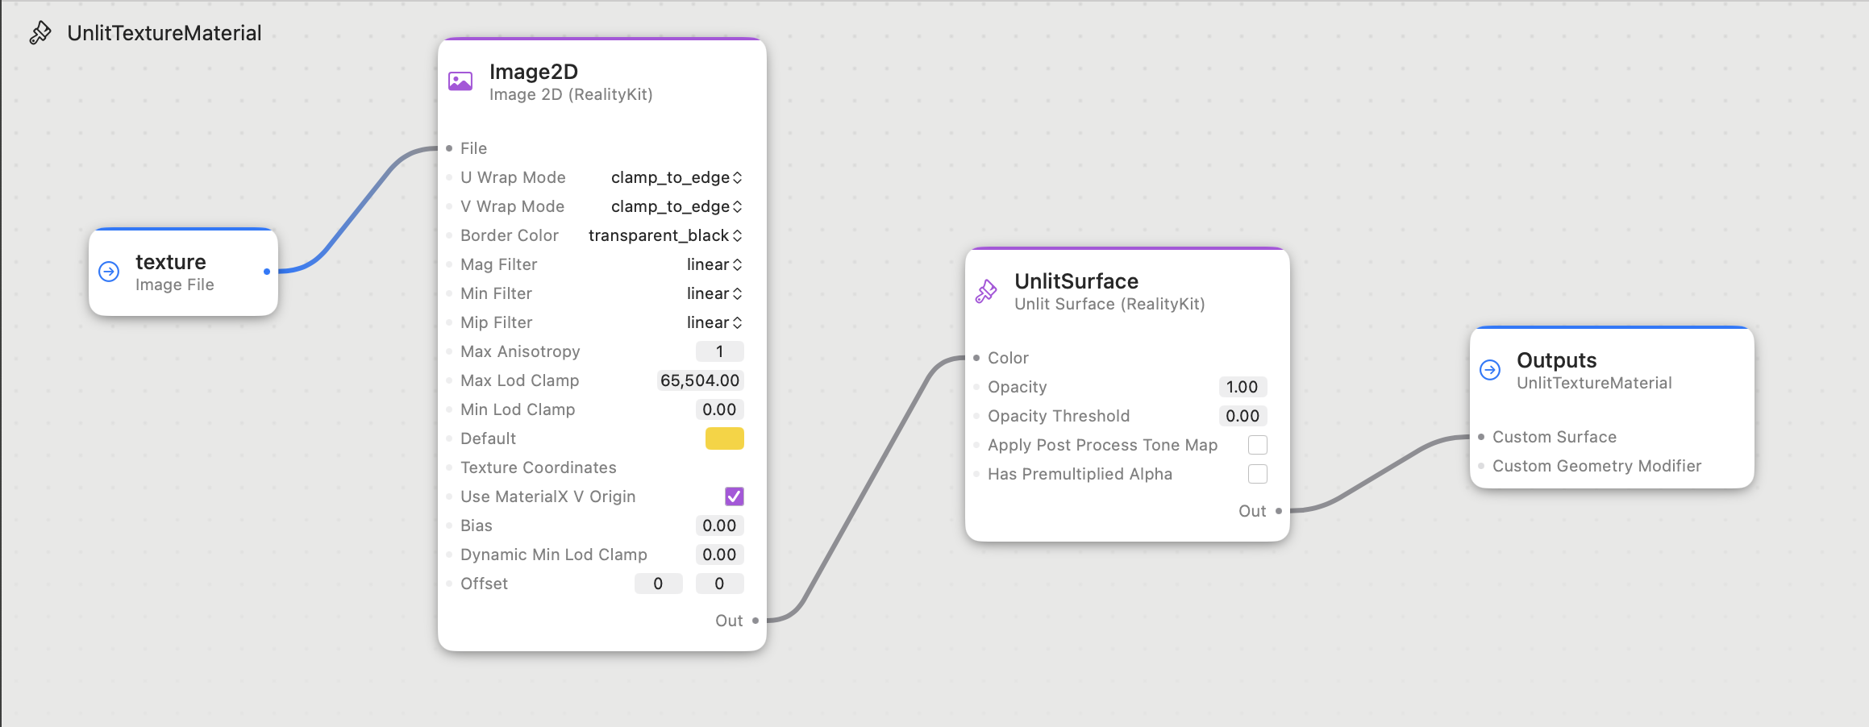This screenshot has width=1869, height=727.
Task: Select the Image2D node title
Action: tap(534, 72)
